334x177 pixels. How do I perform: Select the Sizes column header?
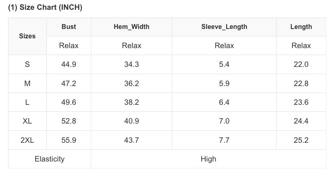coord(27,36)
